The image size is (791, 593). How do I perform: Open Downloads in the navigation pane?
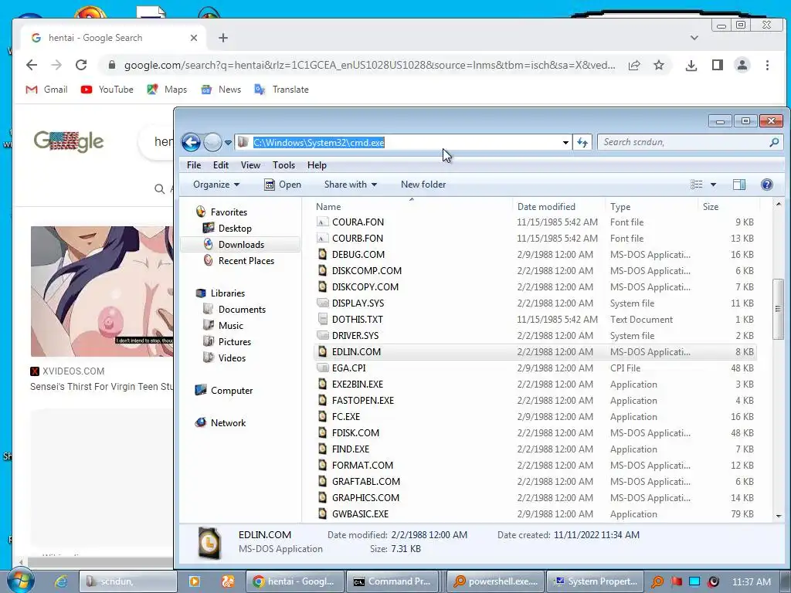click(241, 245)
